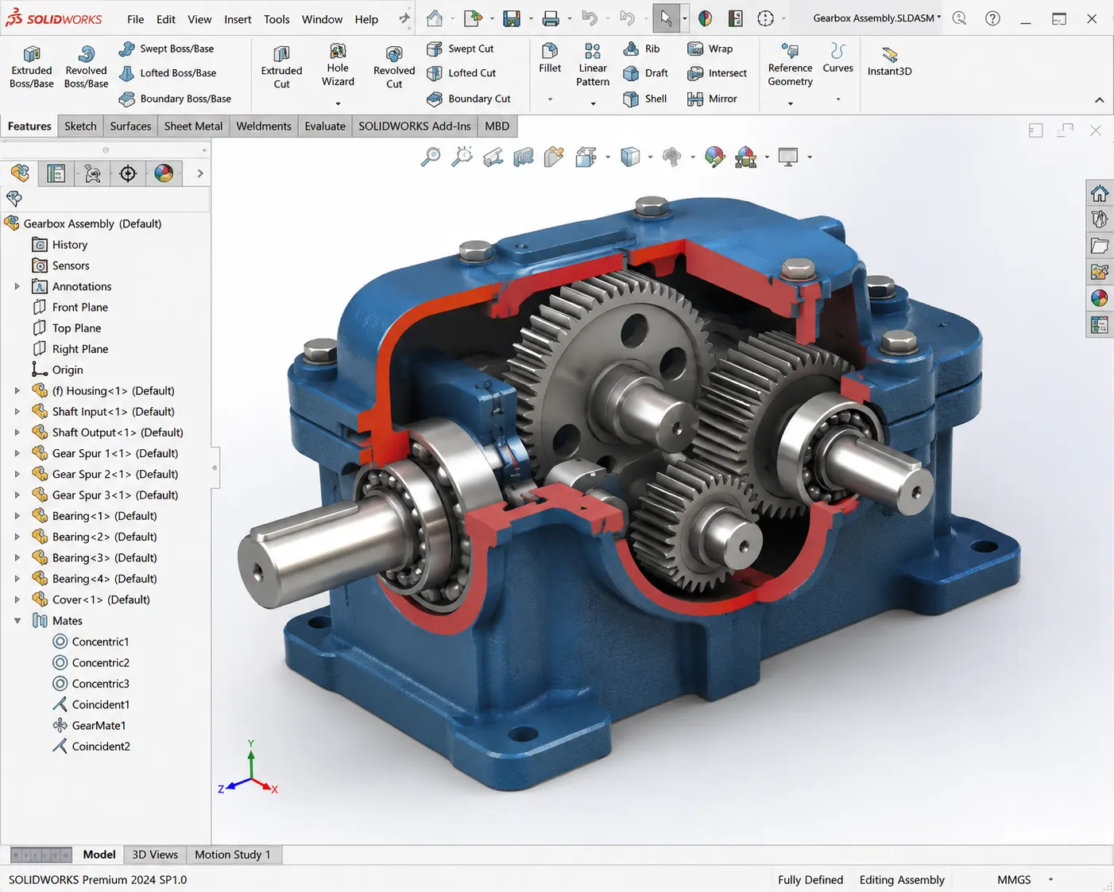Viewport: 1114px width, 892px height.
Task: Select the Linear Pattern tool
Action: pos(593,64)
